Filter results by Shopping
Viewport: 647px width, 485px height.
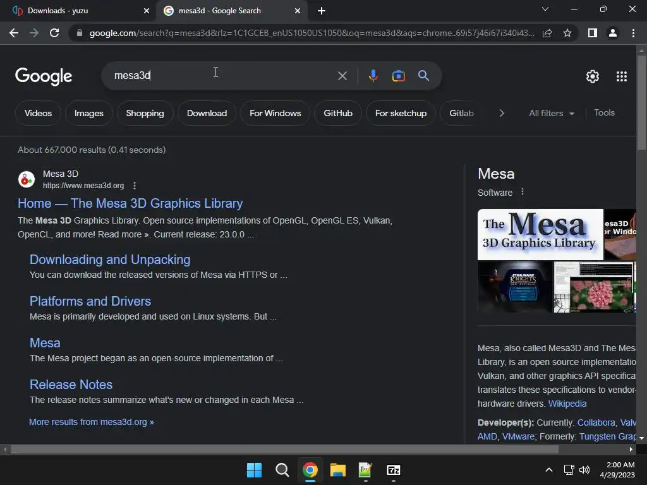coord(145,113)
